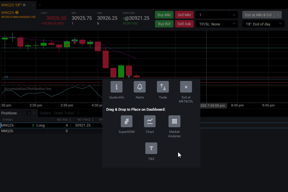Click the NET PRICE column header

(x=84, y=120)
